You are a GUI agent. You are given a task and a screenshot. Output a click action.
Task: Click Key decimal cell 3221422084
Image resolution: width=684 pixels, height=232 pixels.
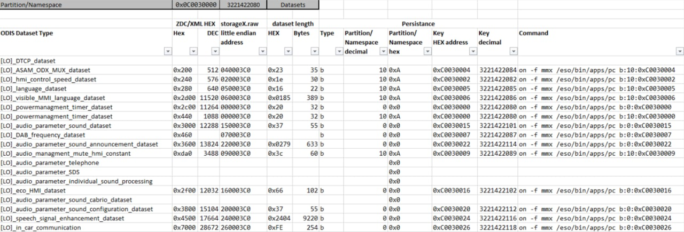pyautogui.click(x=498, y=70)
